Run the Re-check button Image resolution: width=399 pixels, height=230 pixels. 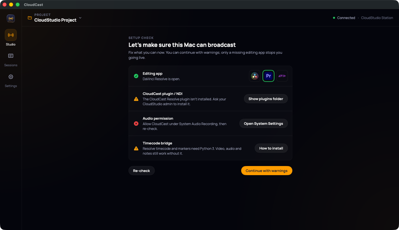tap(142, 171)
